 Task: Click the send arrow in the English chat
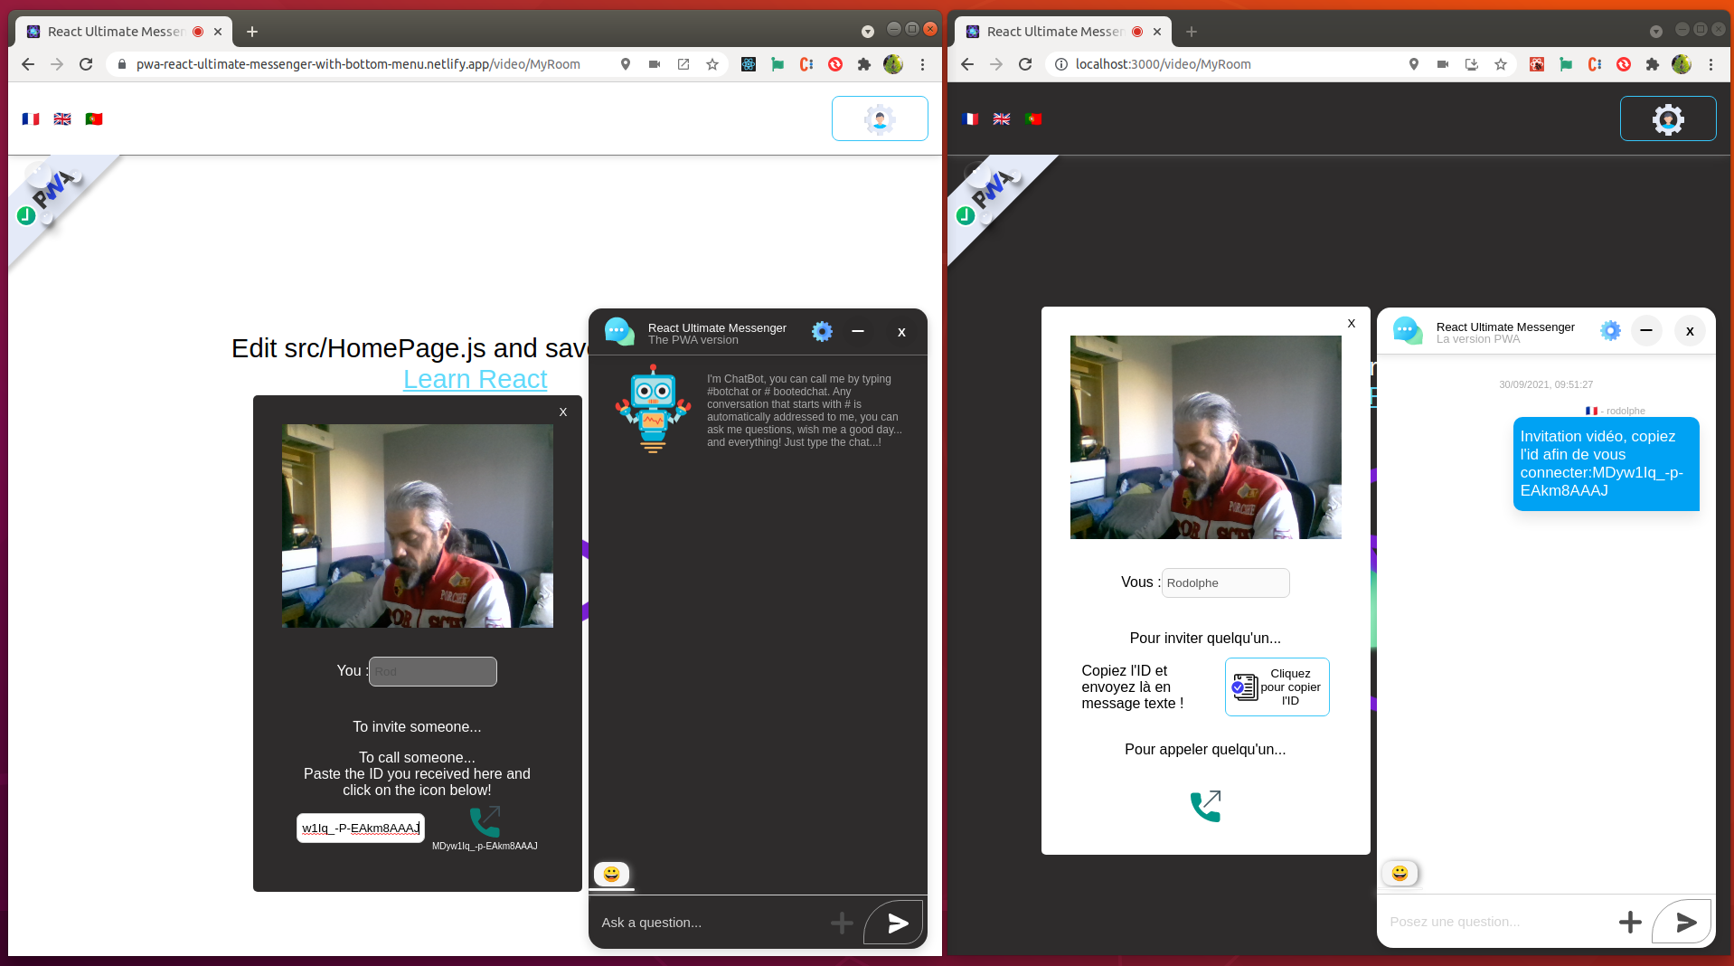point(896,923)
